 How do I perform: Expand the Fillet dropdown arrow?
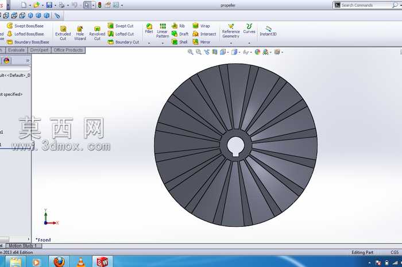(x=149, y=43)
